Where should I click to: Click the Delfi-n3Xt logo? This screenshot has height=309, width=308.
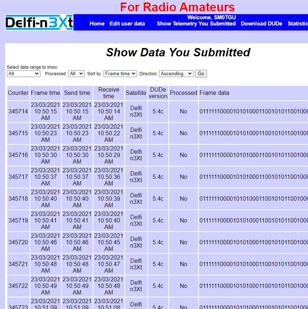(39, 22)
